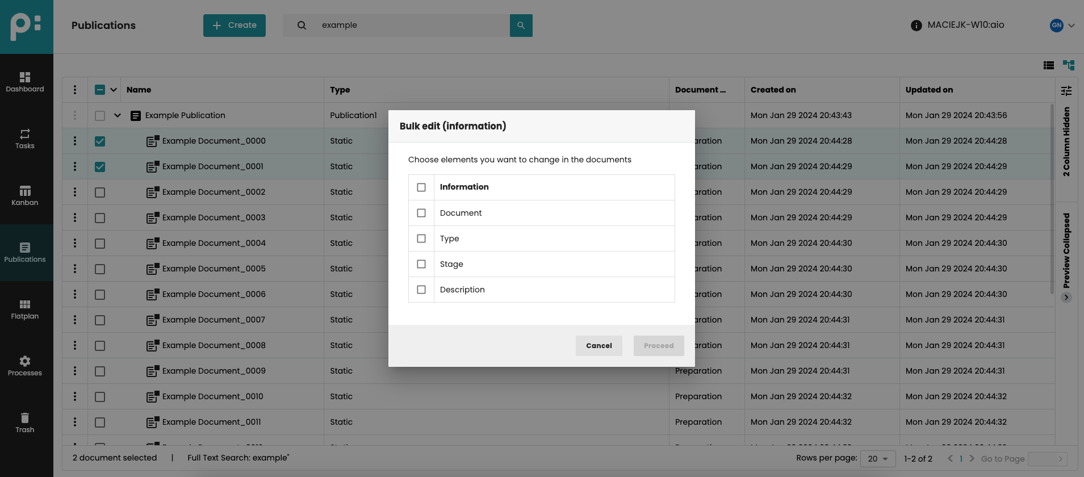Tick the Description checkbox
Image resolution: width=1084 pixels, height=477 pixels.
[421, 290]
